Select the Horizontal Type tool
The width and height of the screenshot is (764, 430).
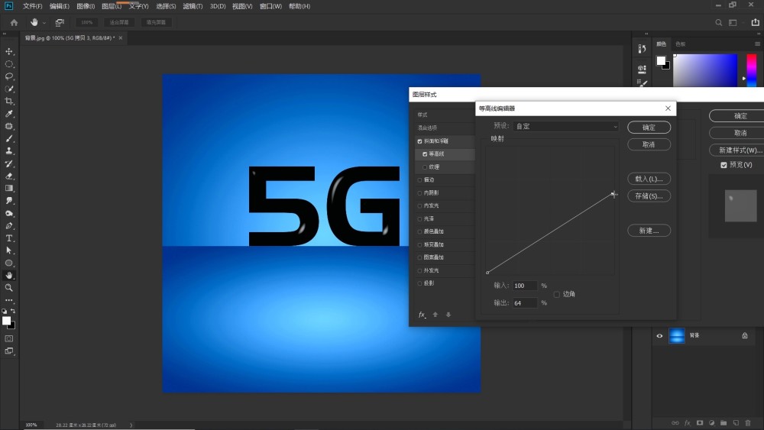point(8,238)
